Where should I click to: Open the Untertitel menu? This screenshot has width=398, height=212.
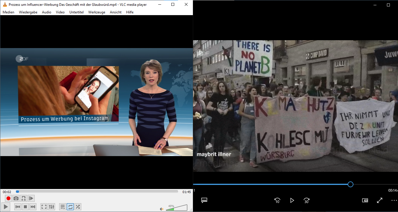(76, 12)
